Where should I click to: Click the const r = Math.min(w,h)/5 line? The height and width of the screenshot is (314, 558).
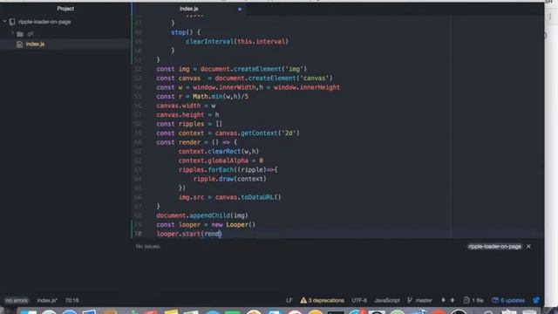pos(202,97)
